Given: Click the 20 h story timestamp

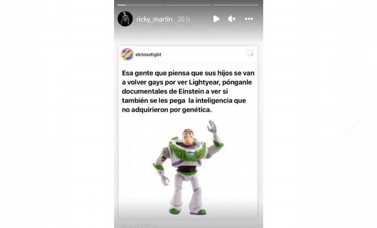Looking at the screenshot, I should point(184,19).
